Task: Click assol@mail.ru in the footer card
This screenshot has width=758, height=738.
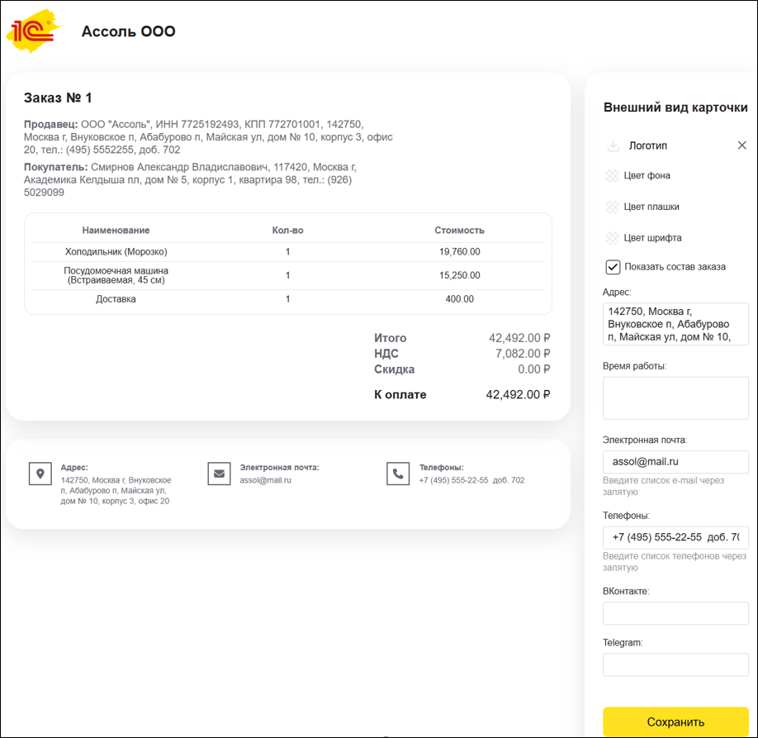Action: coord(265,480)
